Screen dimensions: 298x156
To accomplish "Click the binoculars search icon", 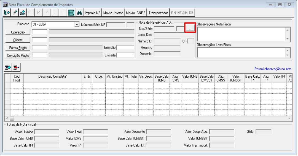I will click(x=79, y=13).
